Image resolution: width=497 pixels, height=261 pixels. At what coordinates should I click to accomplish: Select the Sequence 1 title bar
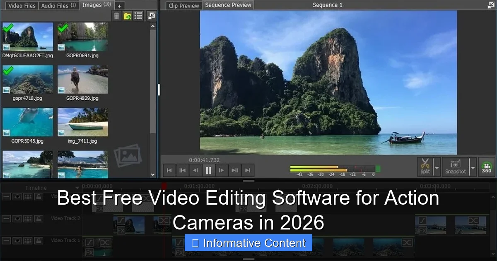[327, 5]
